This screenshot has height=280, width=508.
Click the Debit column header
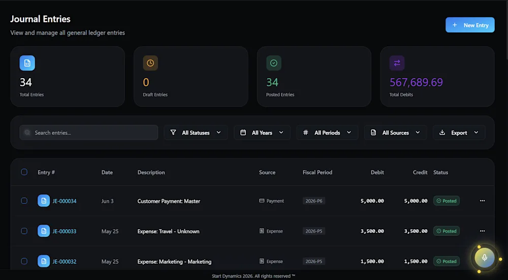(377, 172)
